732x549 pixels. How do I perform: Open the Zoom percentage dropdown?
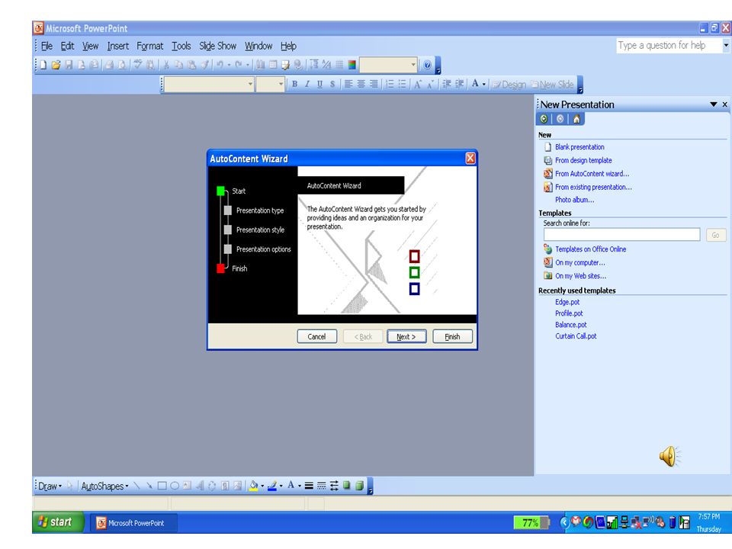(x=413, y=65)
